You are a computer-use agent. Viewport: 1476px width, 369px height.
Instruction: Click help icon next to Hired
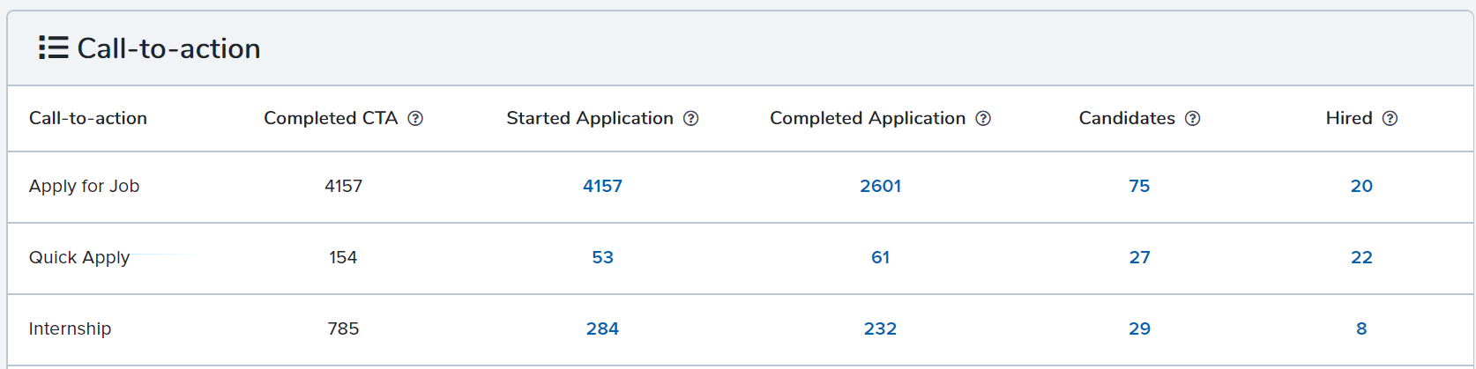[x=1390, y=118]
